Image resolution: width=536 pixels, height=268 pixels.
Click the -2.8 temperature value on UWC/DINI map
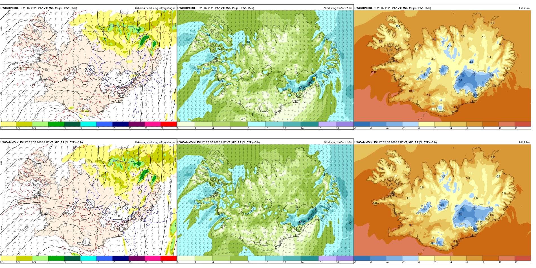point(471,62)
